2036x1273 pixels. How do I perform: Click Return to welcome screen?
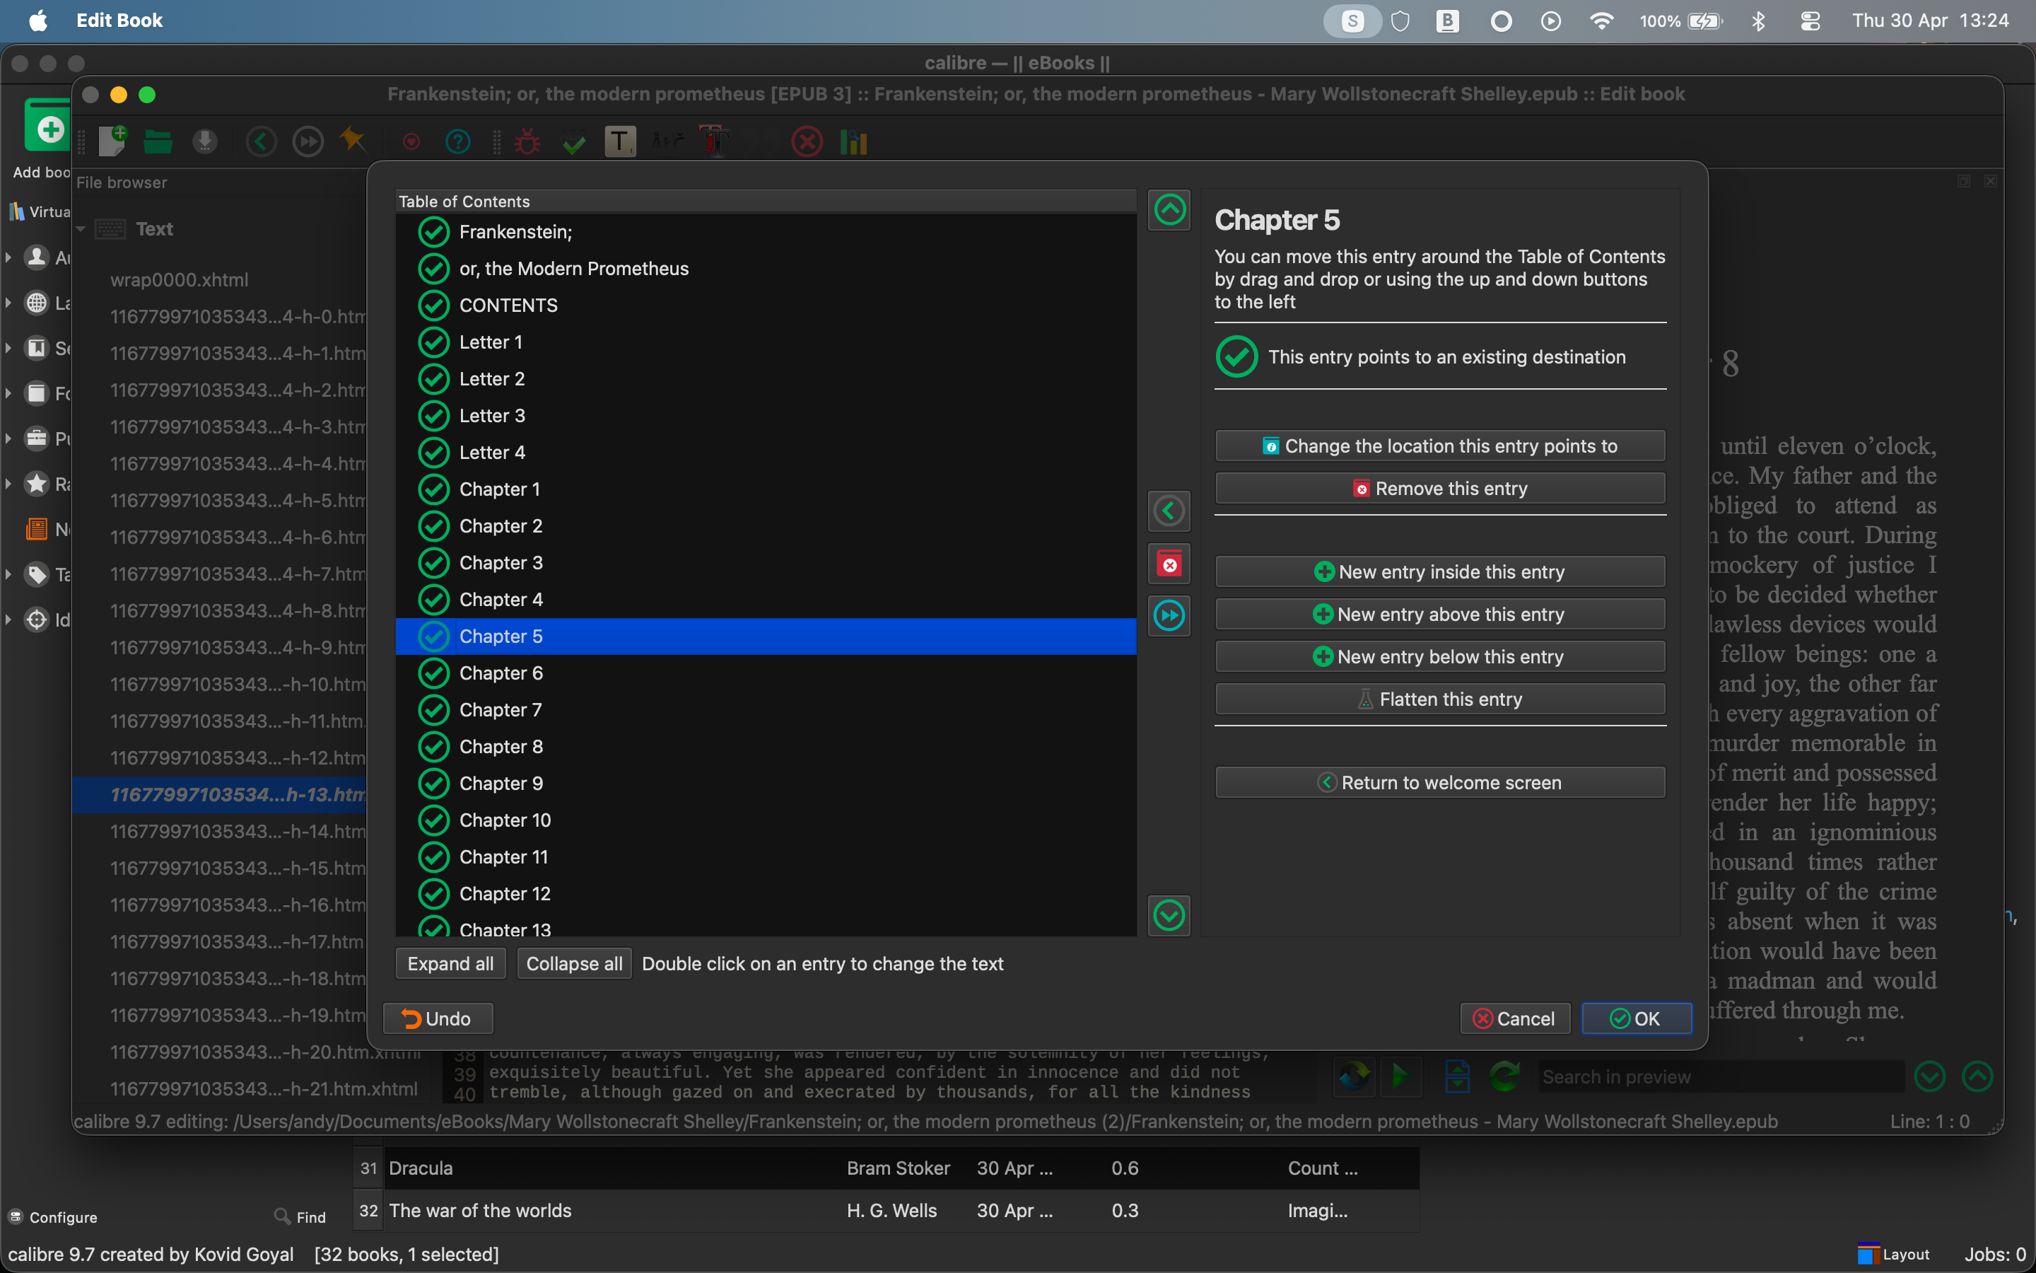coord(1439,783)
